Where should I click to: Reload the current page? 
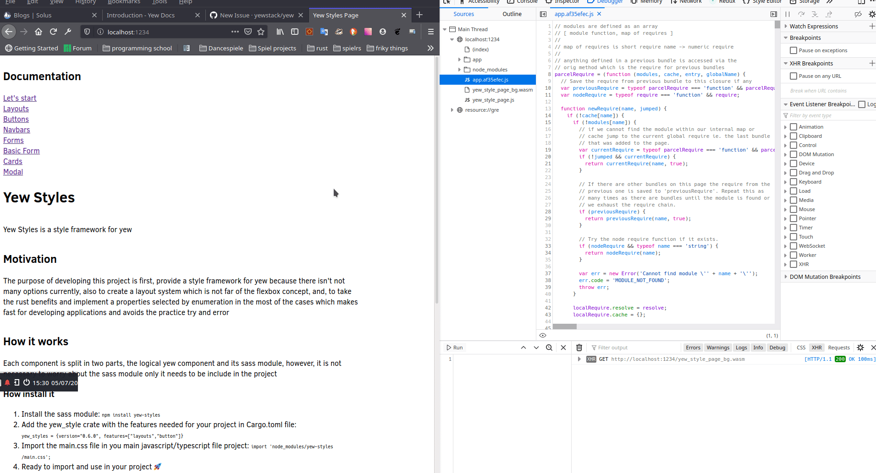(53, 32)
